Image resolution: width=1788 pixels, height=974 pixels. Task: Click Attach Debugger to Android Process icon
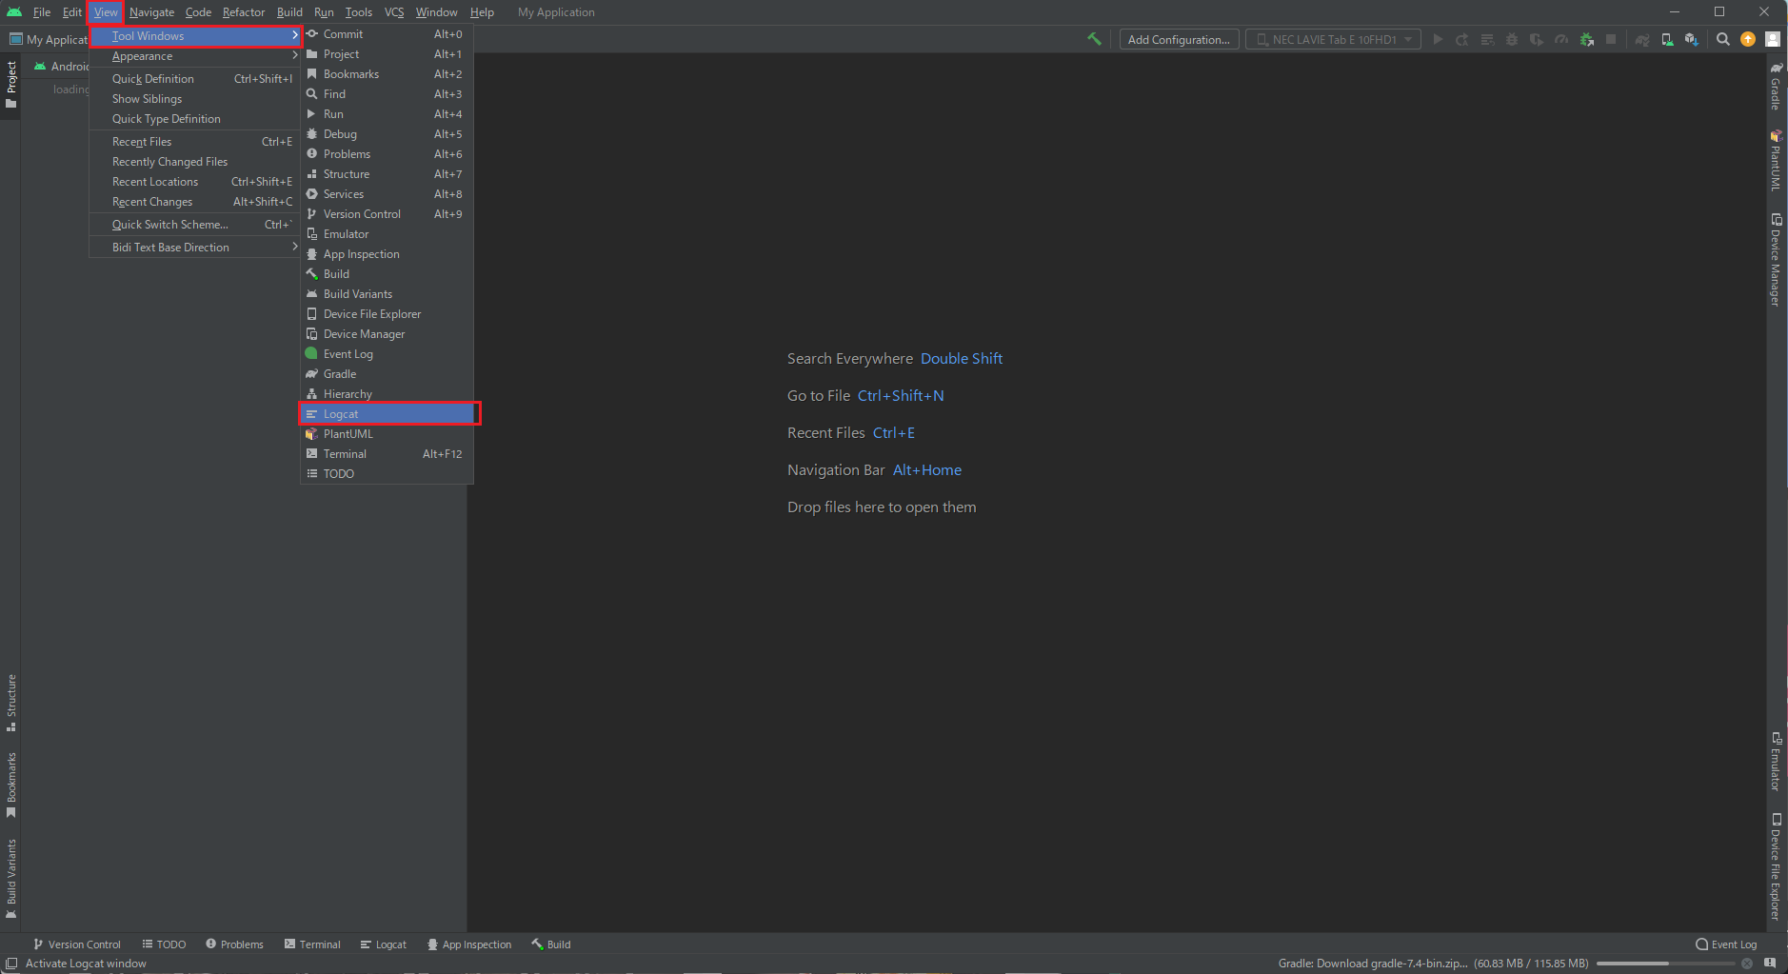[1586, 39]
